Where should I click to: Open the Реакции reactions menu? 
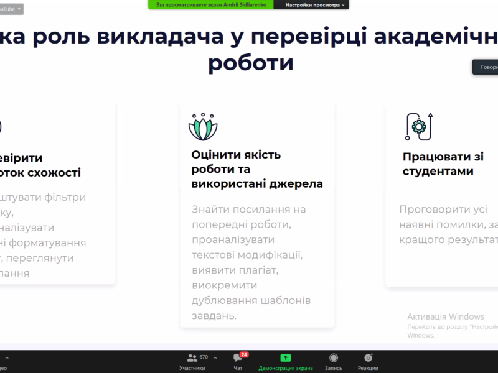368,361
